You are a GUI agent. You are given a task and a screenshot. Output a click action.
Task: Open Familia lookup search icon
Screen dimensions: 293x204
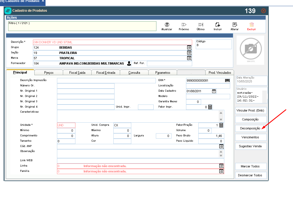[x=221, y=171]
